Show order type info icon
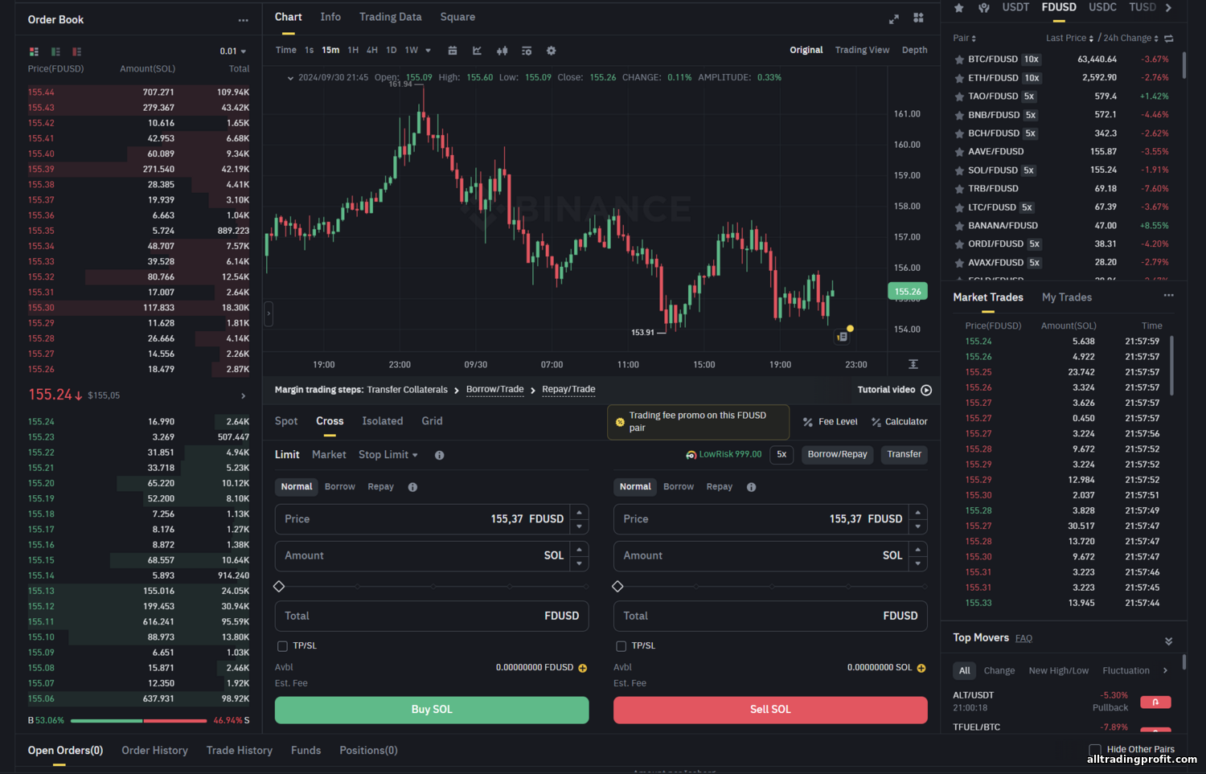 (439, 456)
